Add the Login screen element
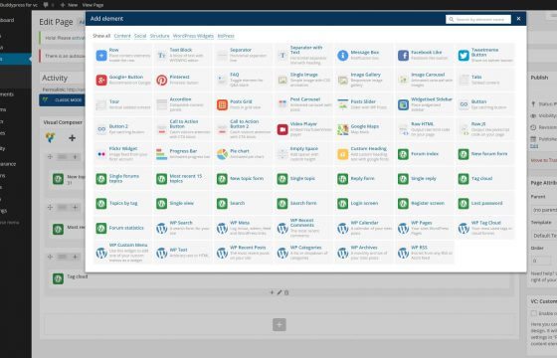Image resolution: width=557 pixels, height=358 pixels. (364, 203)
